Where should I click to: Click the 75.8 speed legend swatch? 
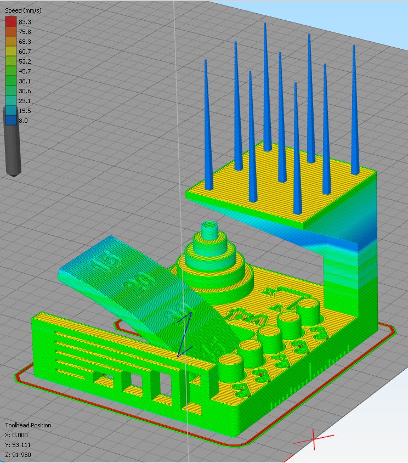pyautogui.click(x=11, y=32)
